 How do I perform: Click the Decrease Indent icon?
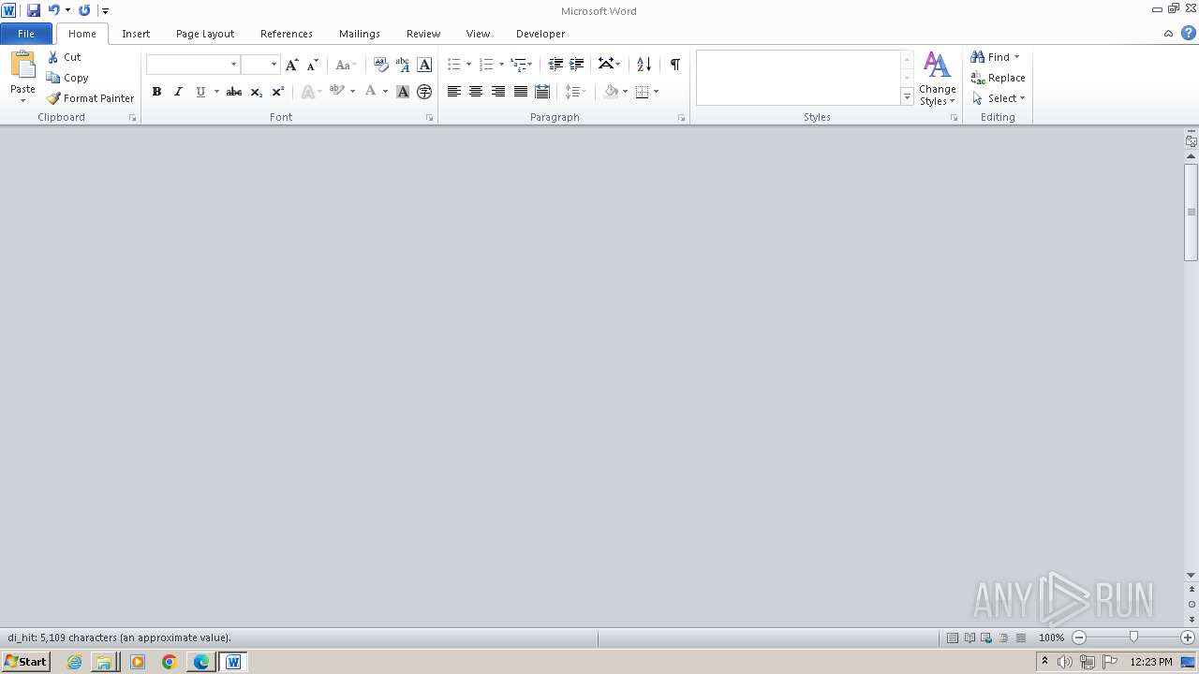(555, 65)
